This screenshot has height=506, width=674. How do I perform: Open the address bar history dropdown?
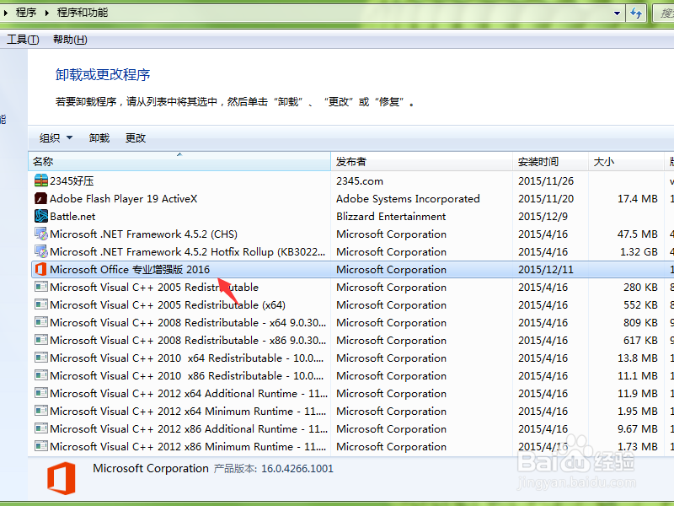pos(617,13)
